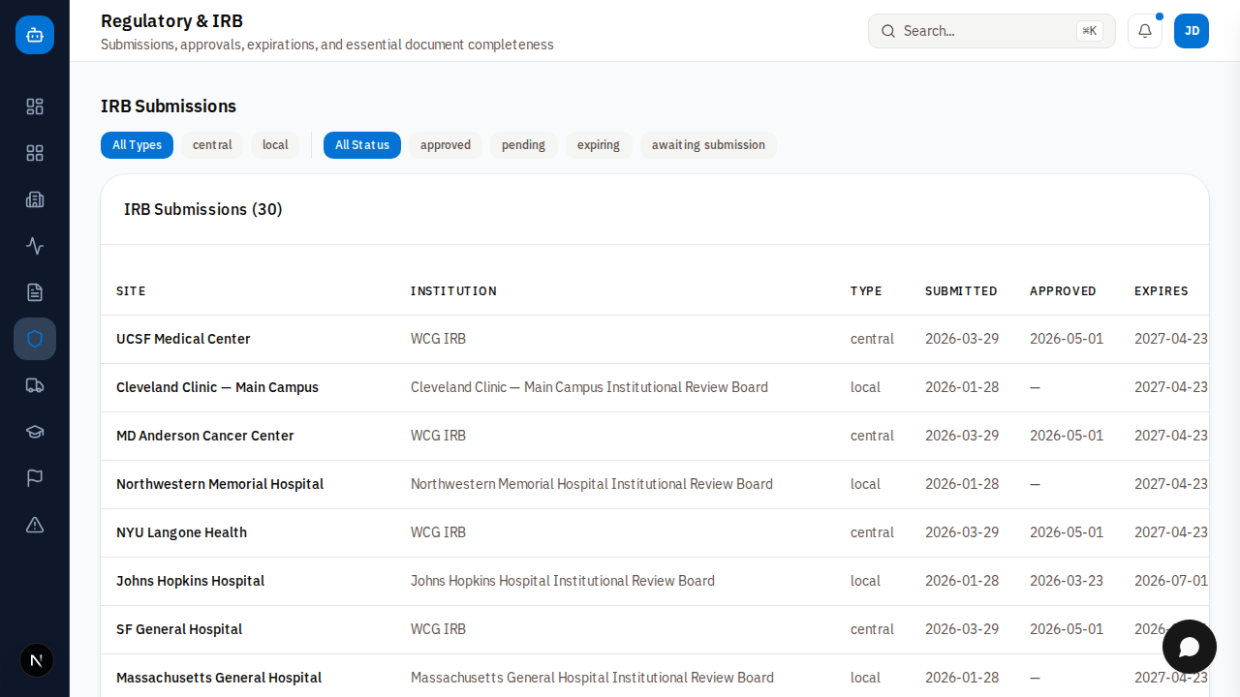Select the UCSF Medical Center row
Image resolution: width=1240 pixels, height=697 pixels.
point(655,339)
